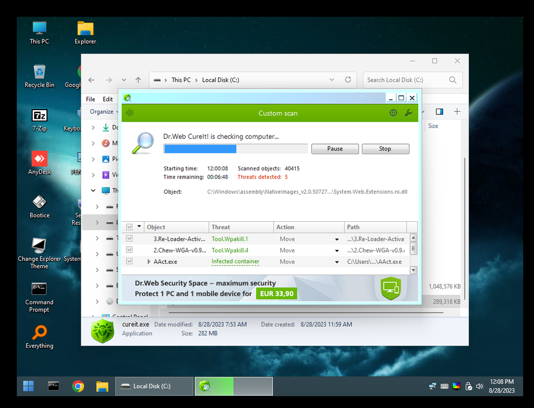Open the Explorer address bar history dropdown
Image resolution: width=534 pixels, height=408 pixels.
coord(332,80)
